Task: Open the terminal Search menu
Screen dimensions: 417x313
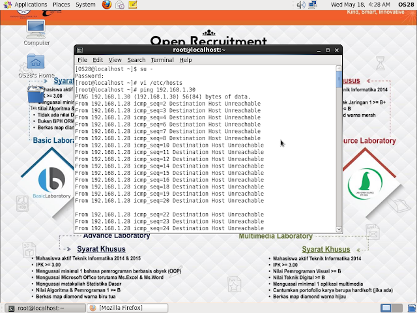Action: pyautogui.click(x=136, y=60)
